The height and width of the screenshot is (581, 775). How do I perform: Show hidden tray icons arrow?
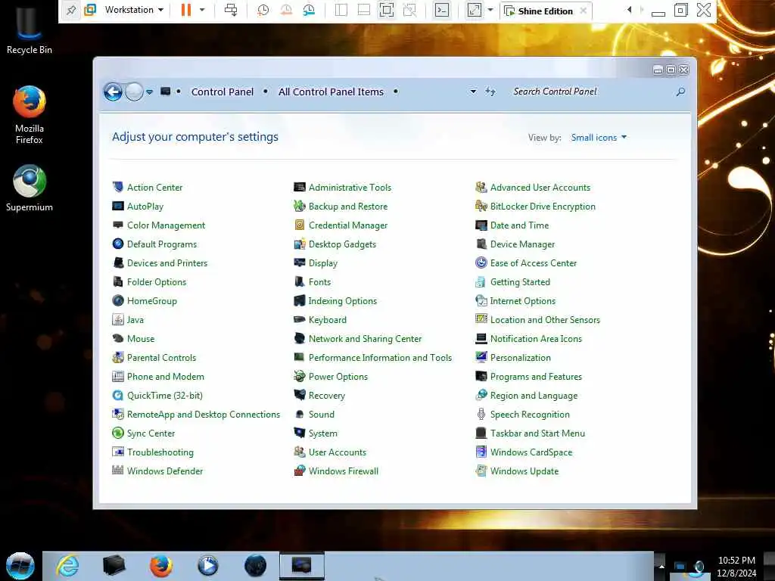pos(661,566)
